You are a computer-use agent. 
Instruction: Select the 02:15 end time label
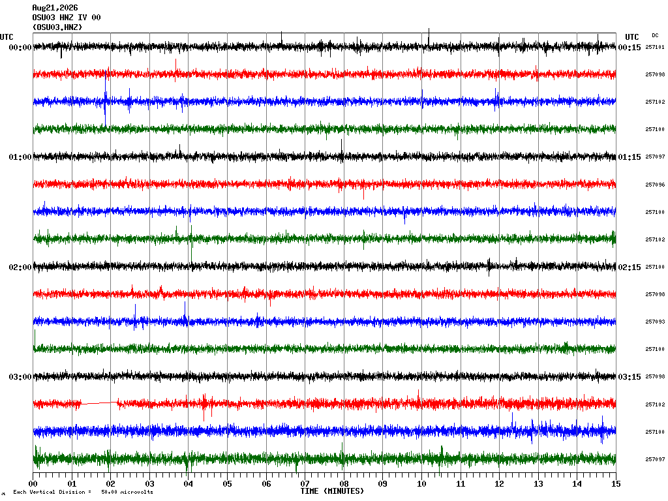pyautogui.click(x=630, y=267)
